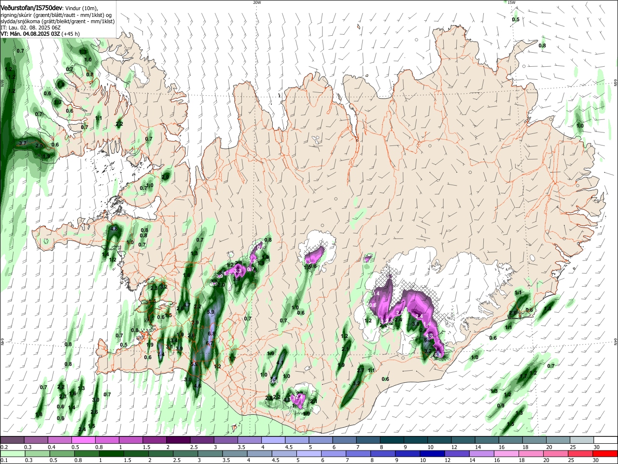Image resolution: width=618 pixels, height=464 pixels.
Task: Click the dark mauve swatch above the 0.2 label
Action: (x=12, y=440)
